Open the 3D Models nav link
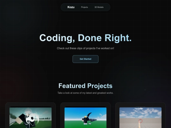Screen dimensions: 171x128 (99, 7)
